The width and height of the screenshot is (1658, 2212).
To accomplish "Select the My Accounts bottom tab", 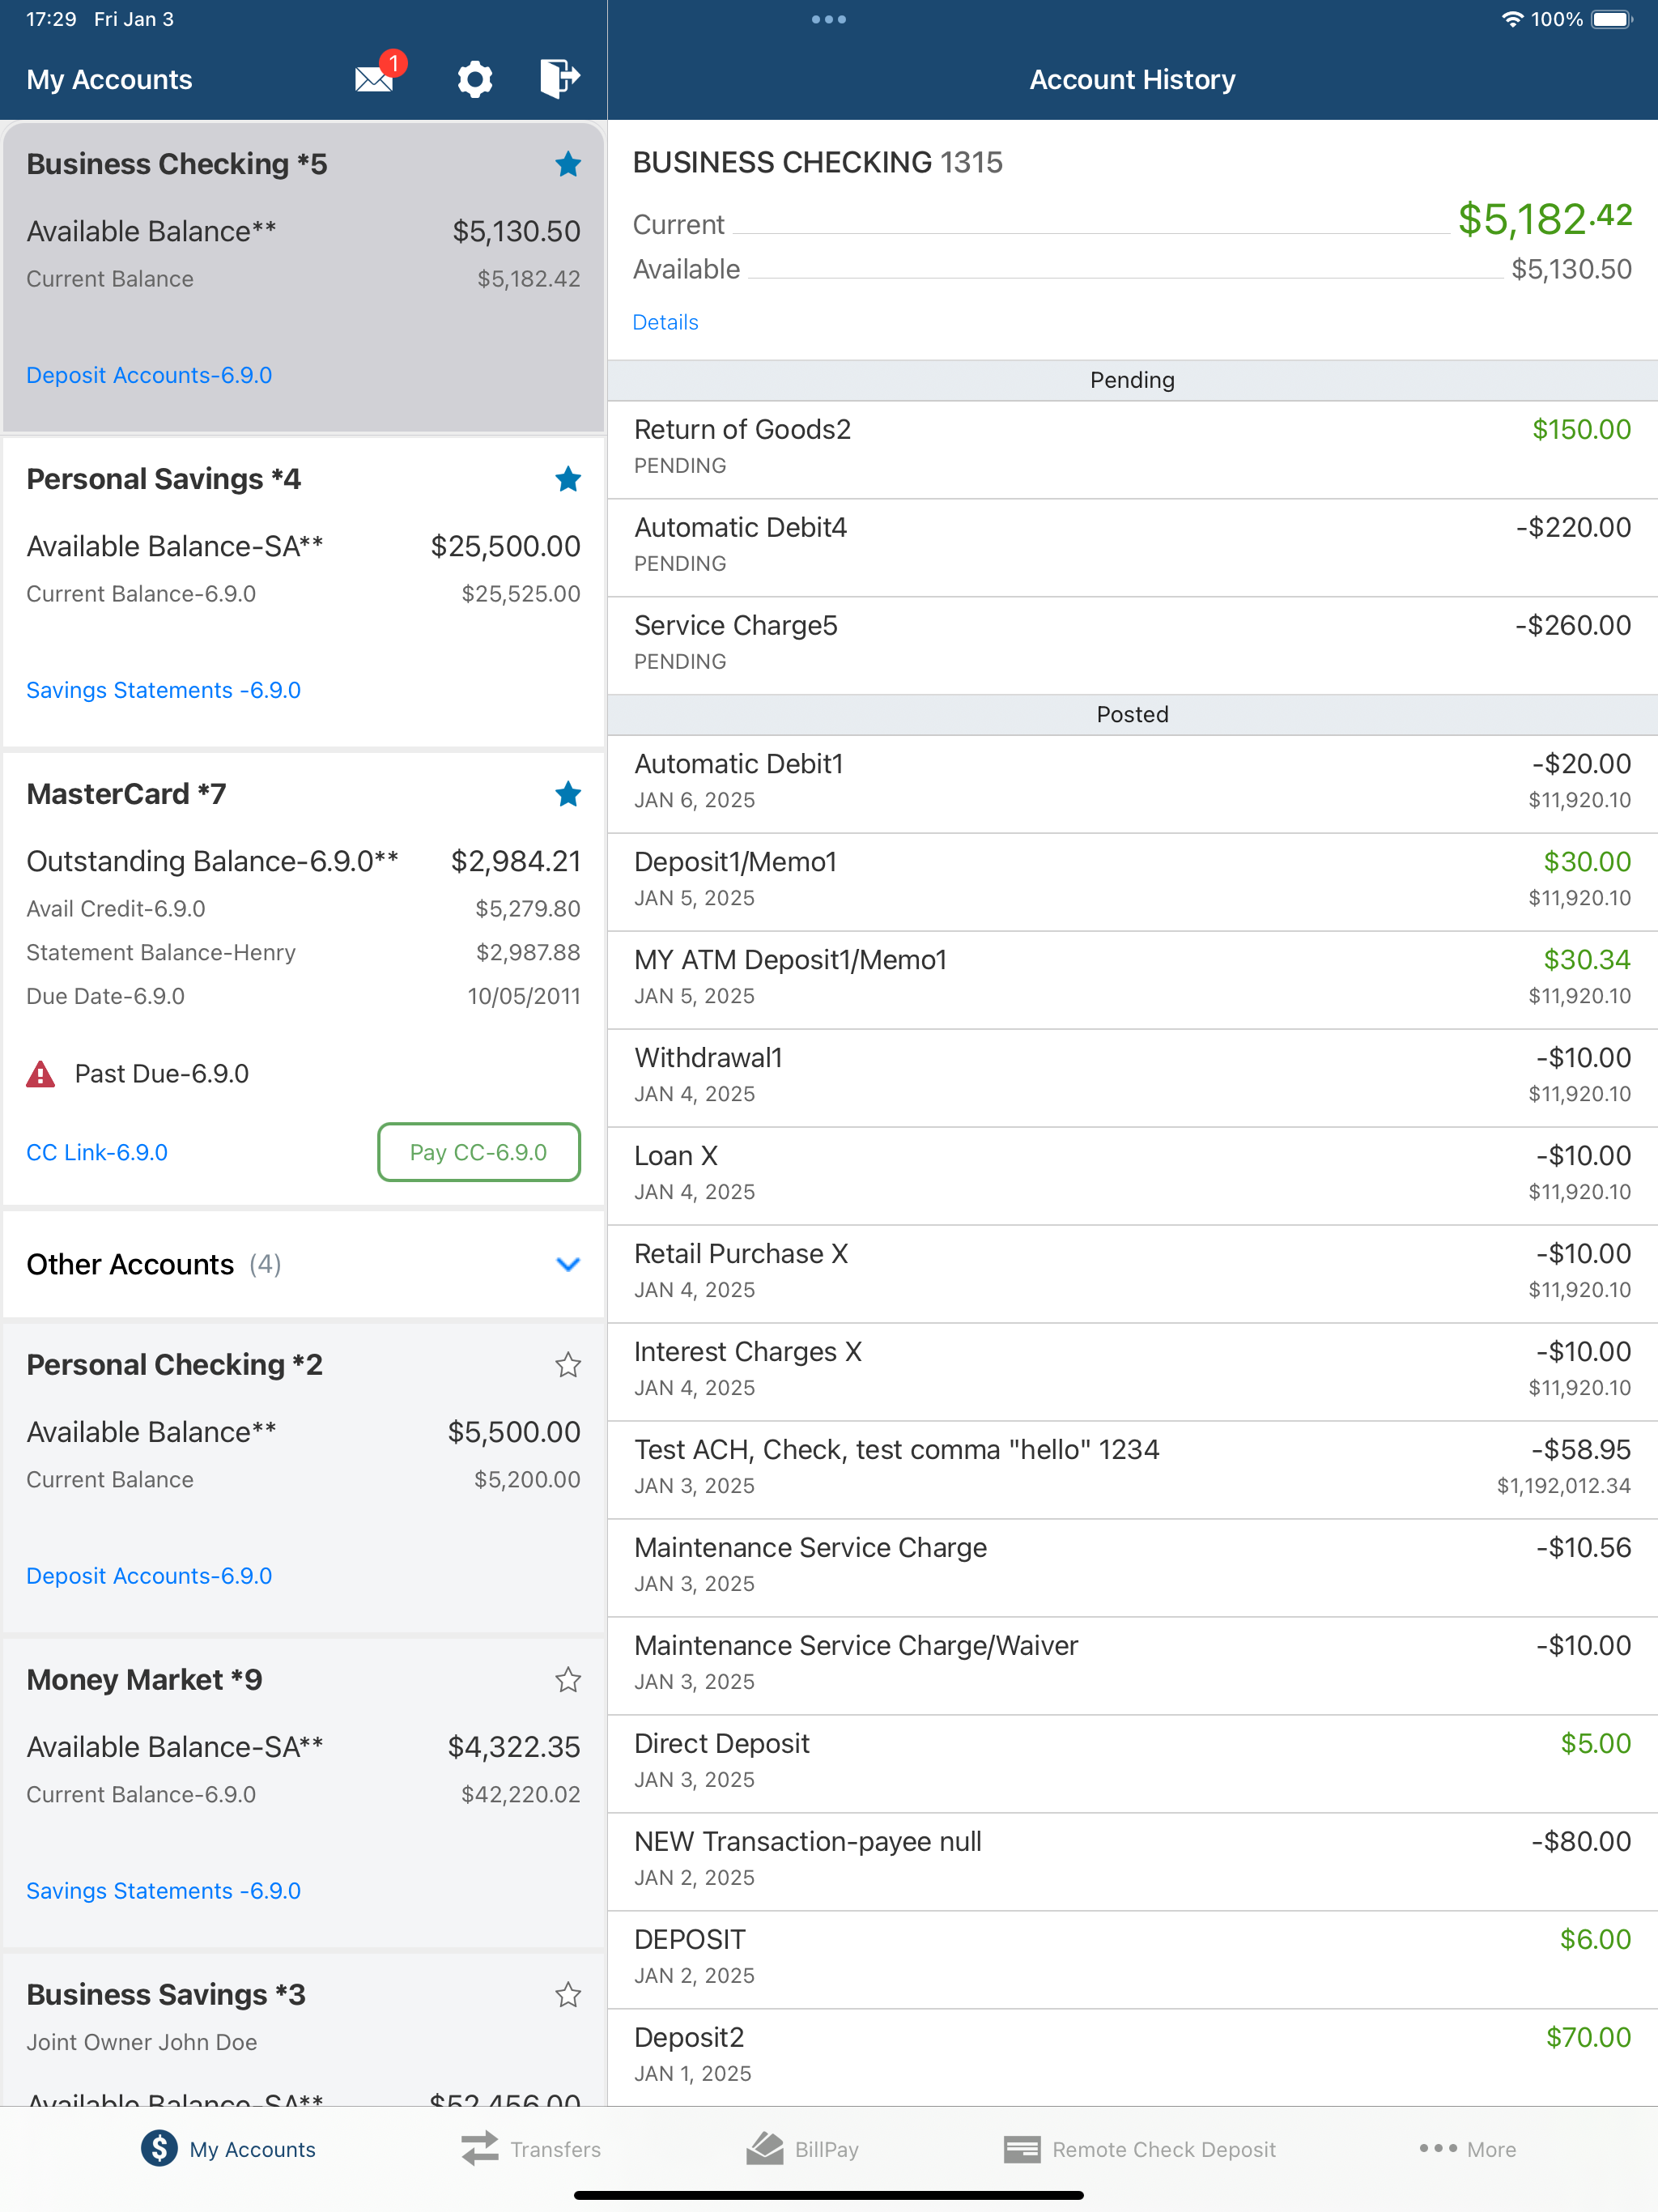I will (228, 2148).
